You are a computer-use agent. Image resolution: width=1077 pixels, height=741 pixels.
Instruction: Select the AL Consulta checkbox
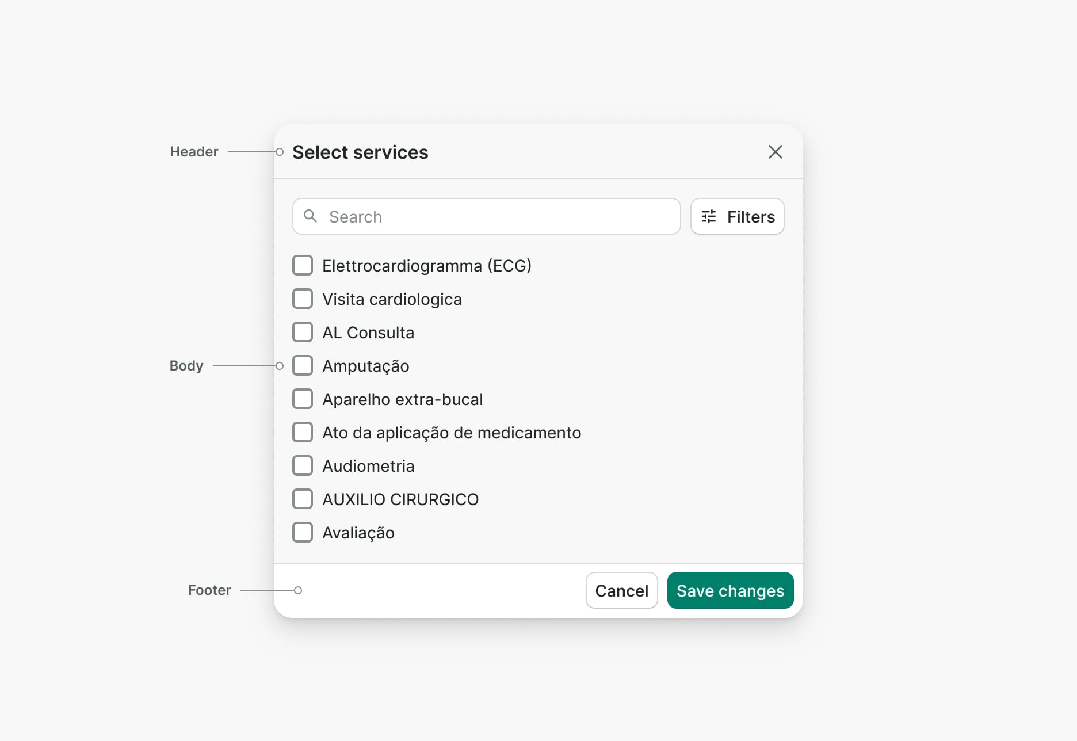[303, 333]
